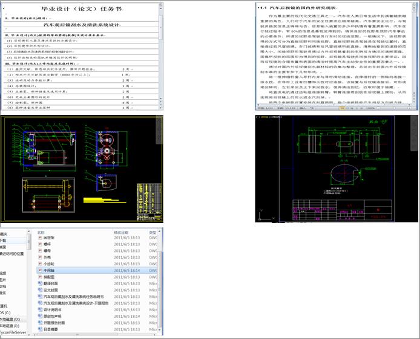Click heading 汽车观后镜刮水及清洗系统设计 in task book

(x=82, y=25)
